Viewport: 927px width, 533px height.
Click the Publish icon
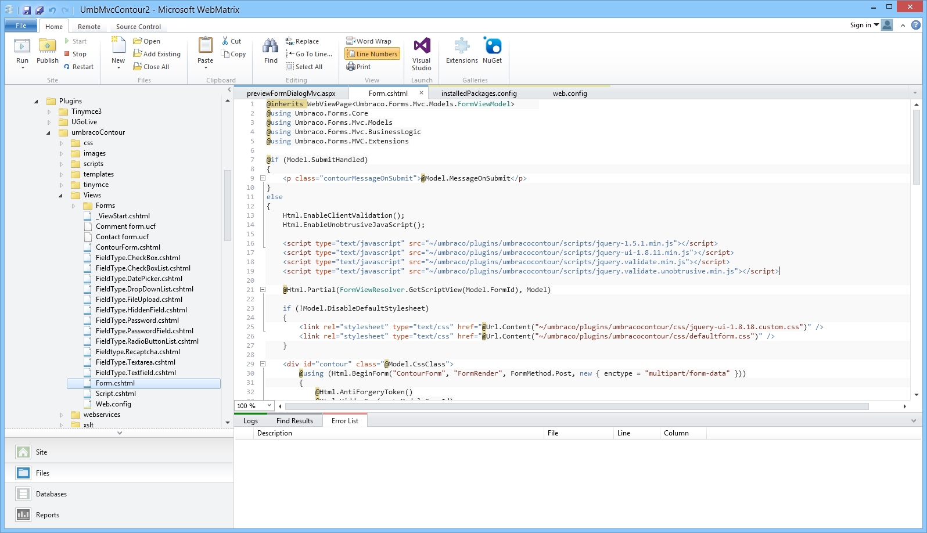pyautogui.click(x=47, y=46)
